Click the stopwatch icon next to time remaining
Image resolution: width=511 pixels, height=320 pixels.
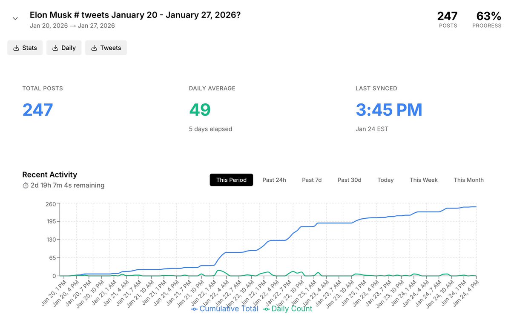click(25, 186)
